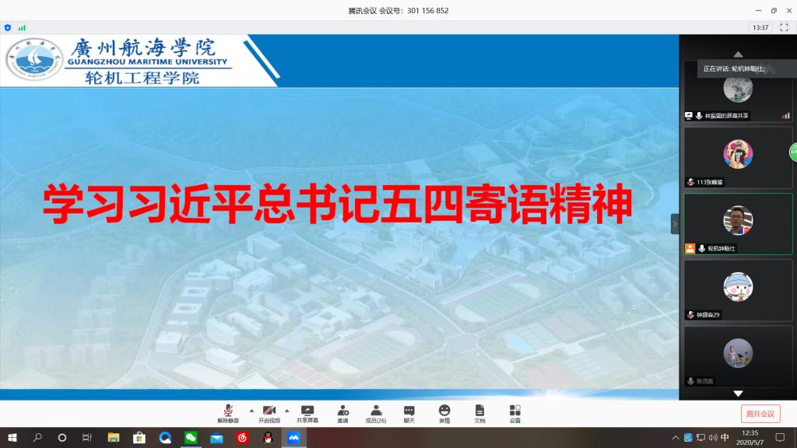This screenshot has width=797, height=448.
Task: Click the 共享屏幕 share screen icon
Action: pyautogui.click(x=307, y=413)
